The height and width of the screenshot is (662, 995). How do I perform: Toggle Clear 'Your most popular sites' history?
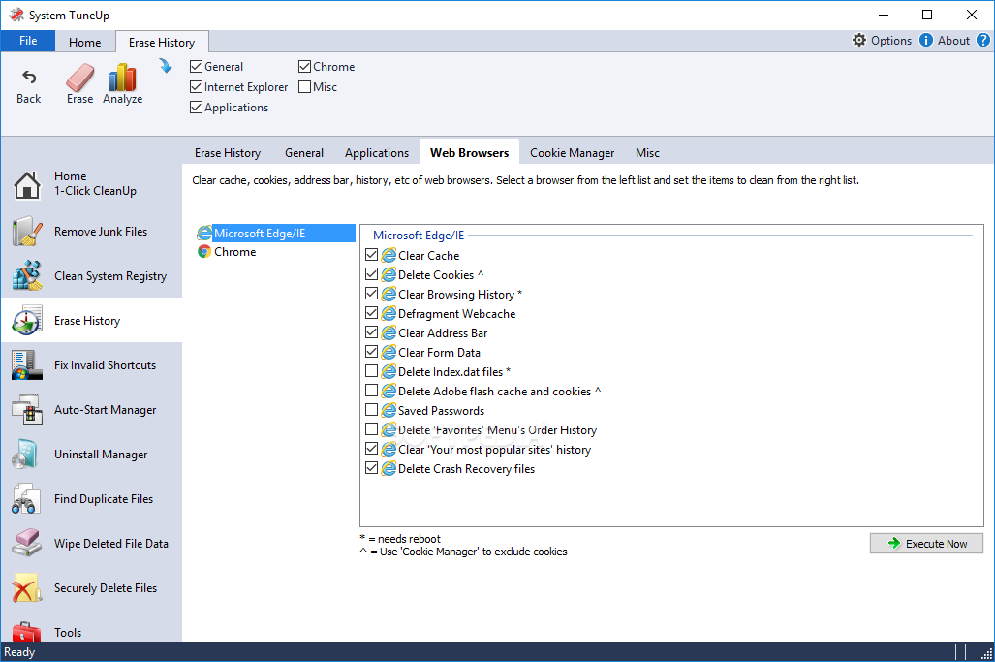(372, 449)
